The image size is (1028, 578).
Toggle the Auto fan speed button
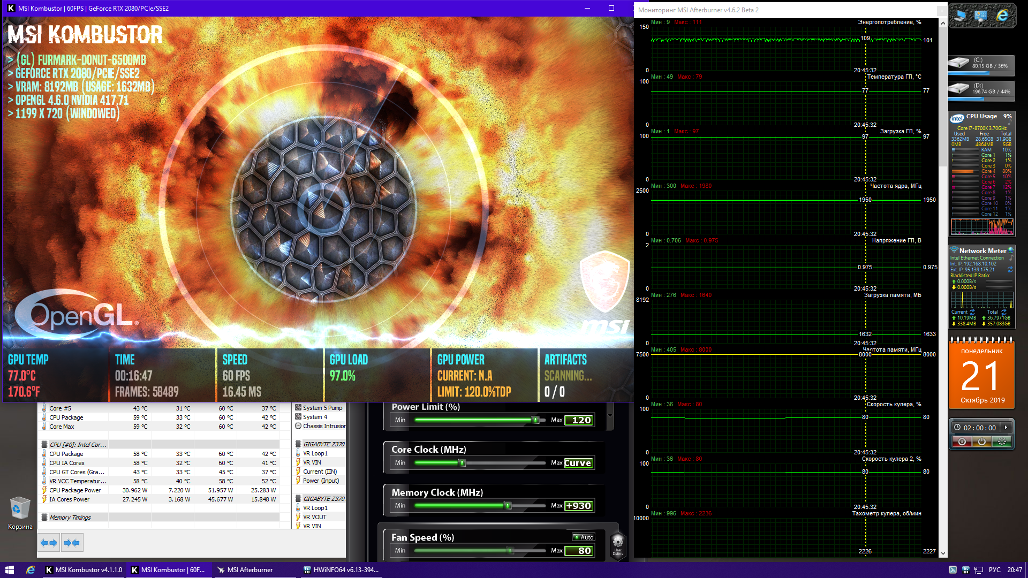tap(584, 537)
